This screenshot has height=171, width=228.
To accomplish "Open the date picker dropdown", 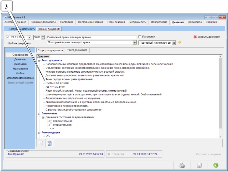I will [x=29, y=37].
